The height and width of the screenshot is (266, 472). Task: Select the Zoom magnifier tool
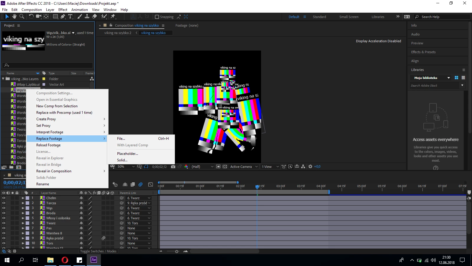point(22,17)
